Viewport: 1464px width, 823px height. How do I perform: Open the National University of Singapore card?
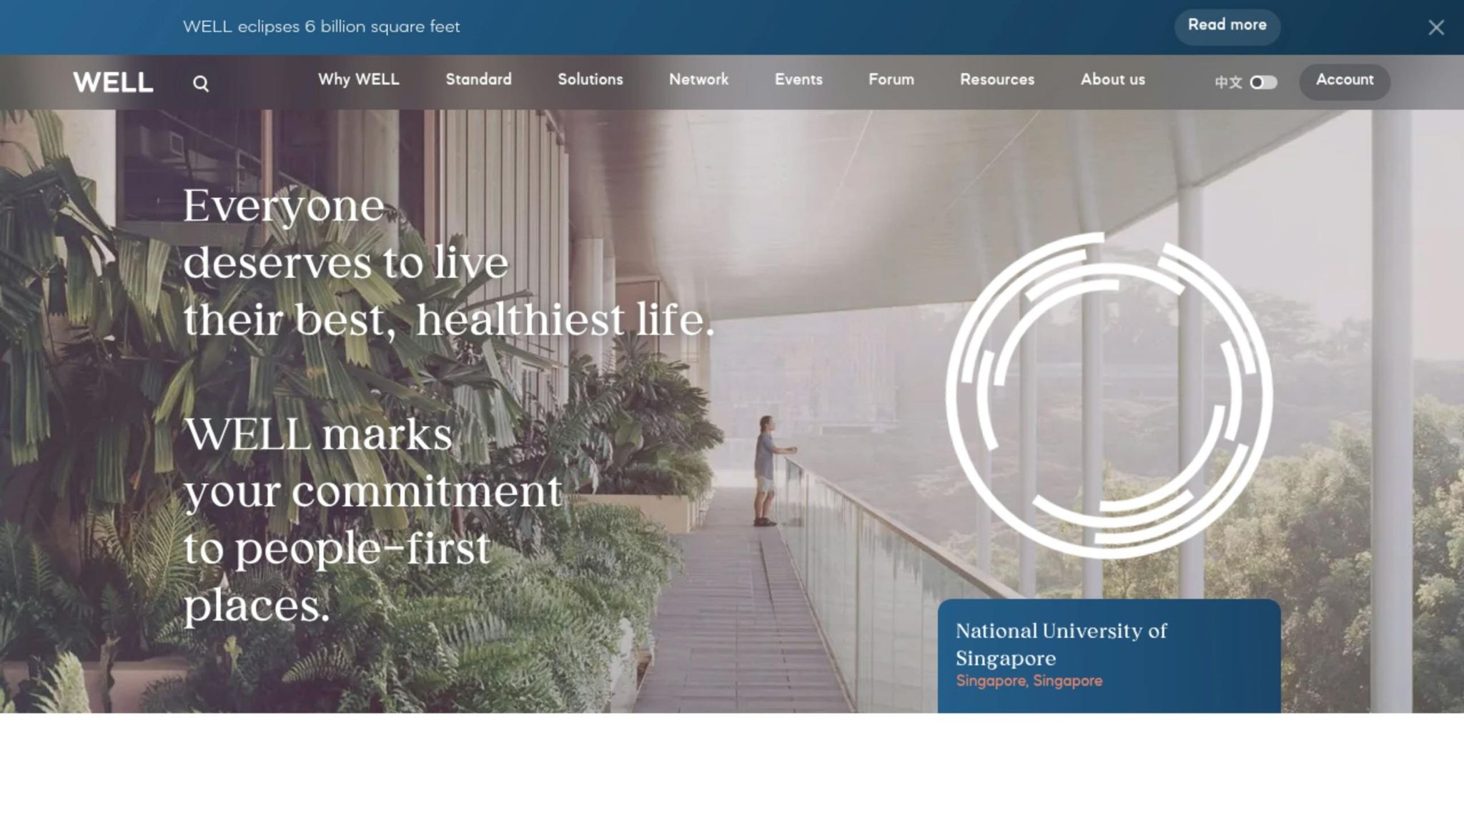point(1109,656)
